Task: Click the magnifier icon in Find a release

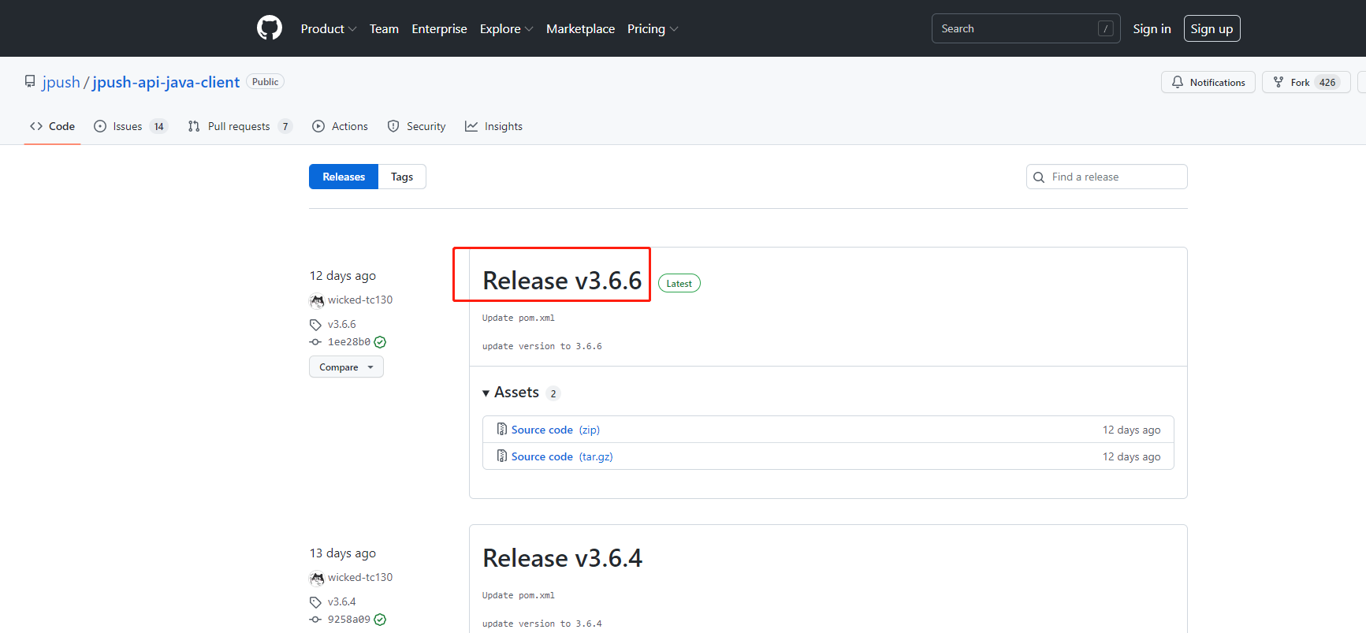Action: pyautogui.click(x=1039, y=177)
